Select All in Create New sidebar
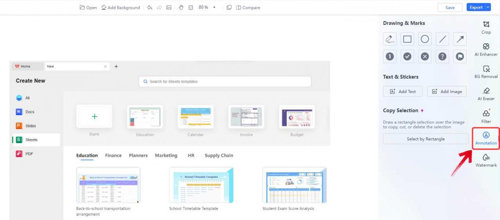 pyautogui.click(x=36, y=98)
